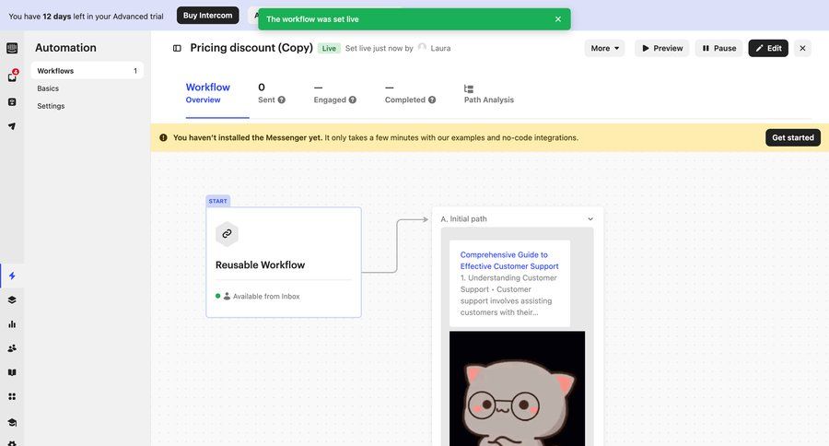Open the Sent stats tab

pos(271,93)
